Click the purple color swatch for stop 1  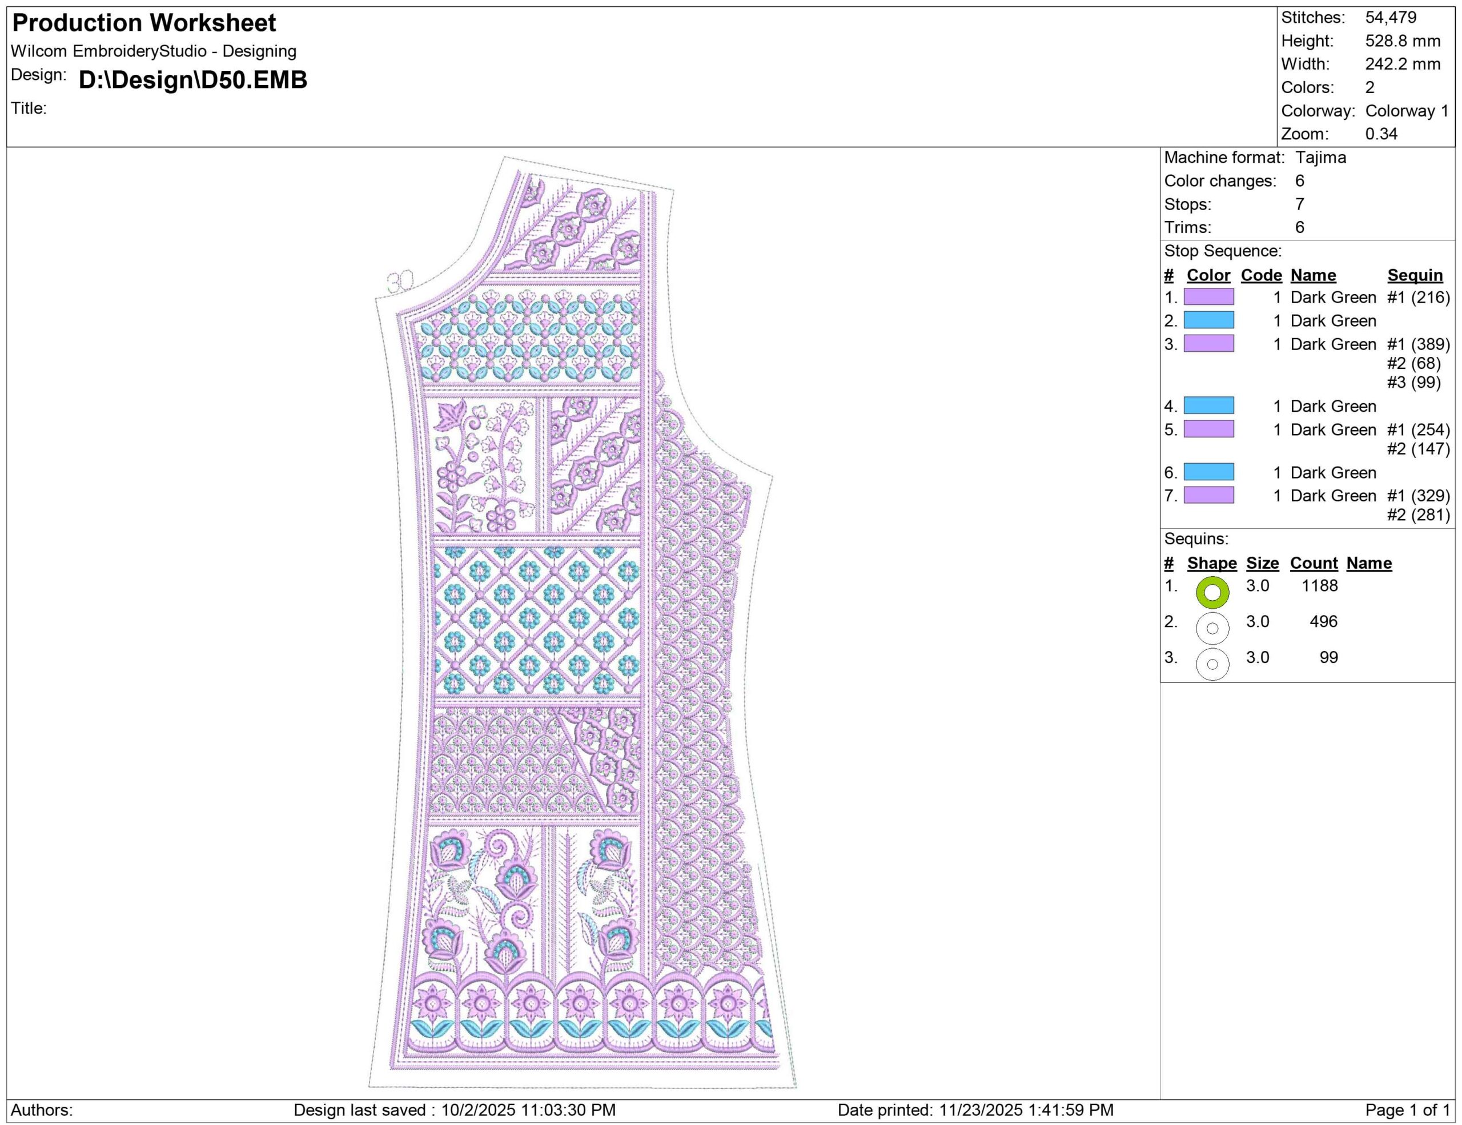pyautogui.click(x=1208, y=296)
